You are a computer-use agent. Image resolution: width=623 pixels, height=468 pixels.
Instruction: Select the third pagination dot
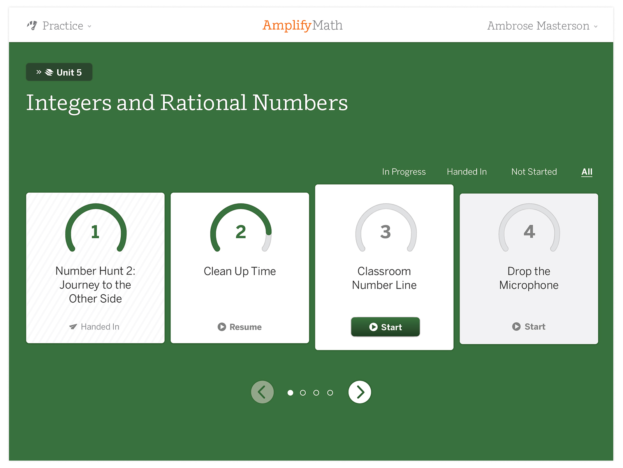pos(316,393)
